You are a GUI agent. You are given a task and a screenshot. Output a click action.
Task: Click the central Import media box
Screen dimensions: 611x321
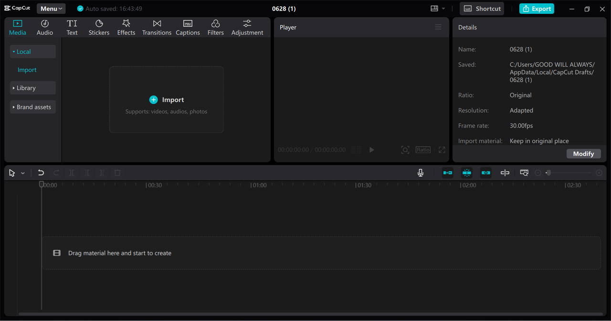(167, 99)
